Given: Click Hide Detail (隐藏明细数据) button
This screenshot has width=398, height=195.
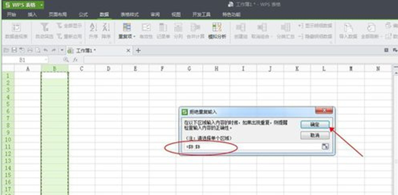Looking at the screenshot, I should [315, 36].
